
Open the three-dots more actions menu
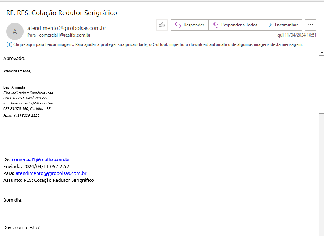[310, 25]
